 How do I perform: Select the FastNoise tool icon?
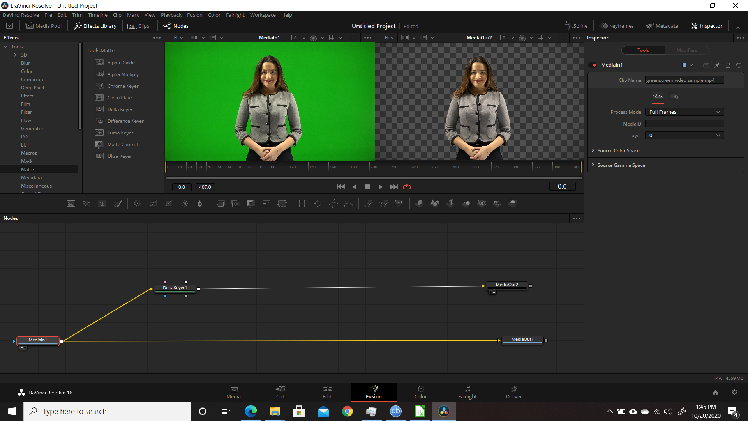coord(86,203)
